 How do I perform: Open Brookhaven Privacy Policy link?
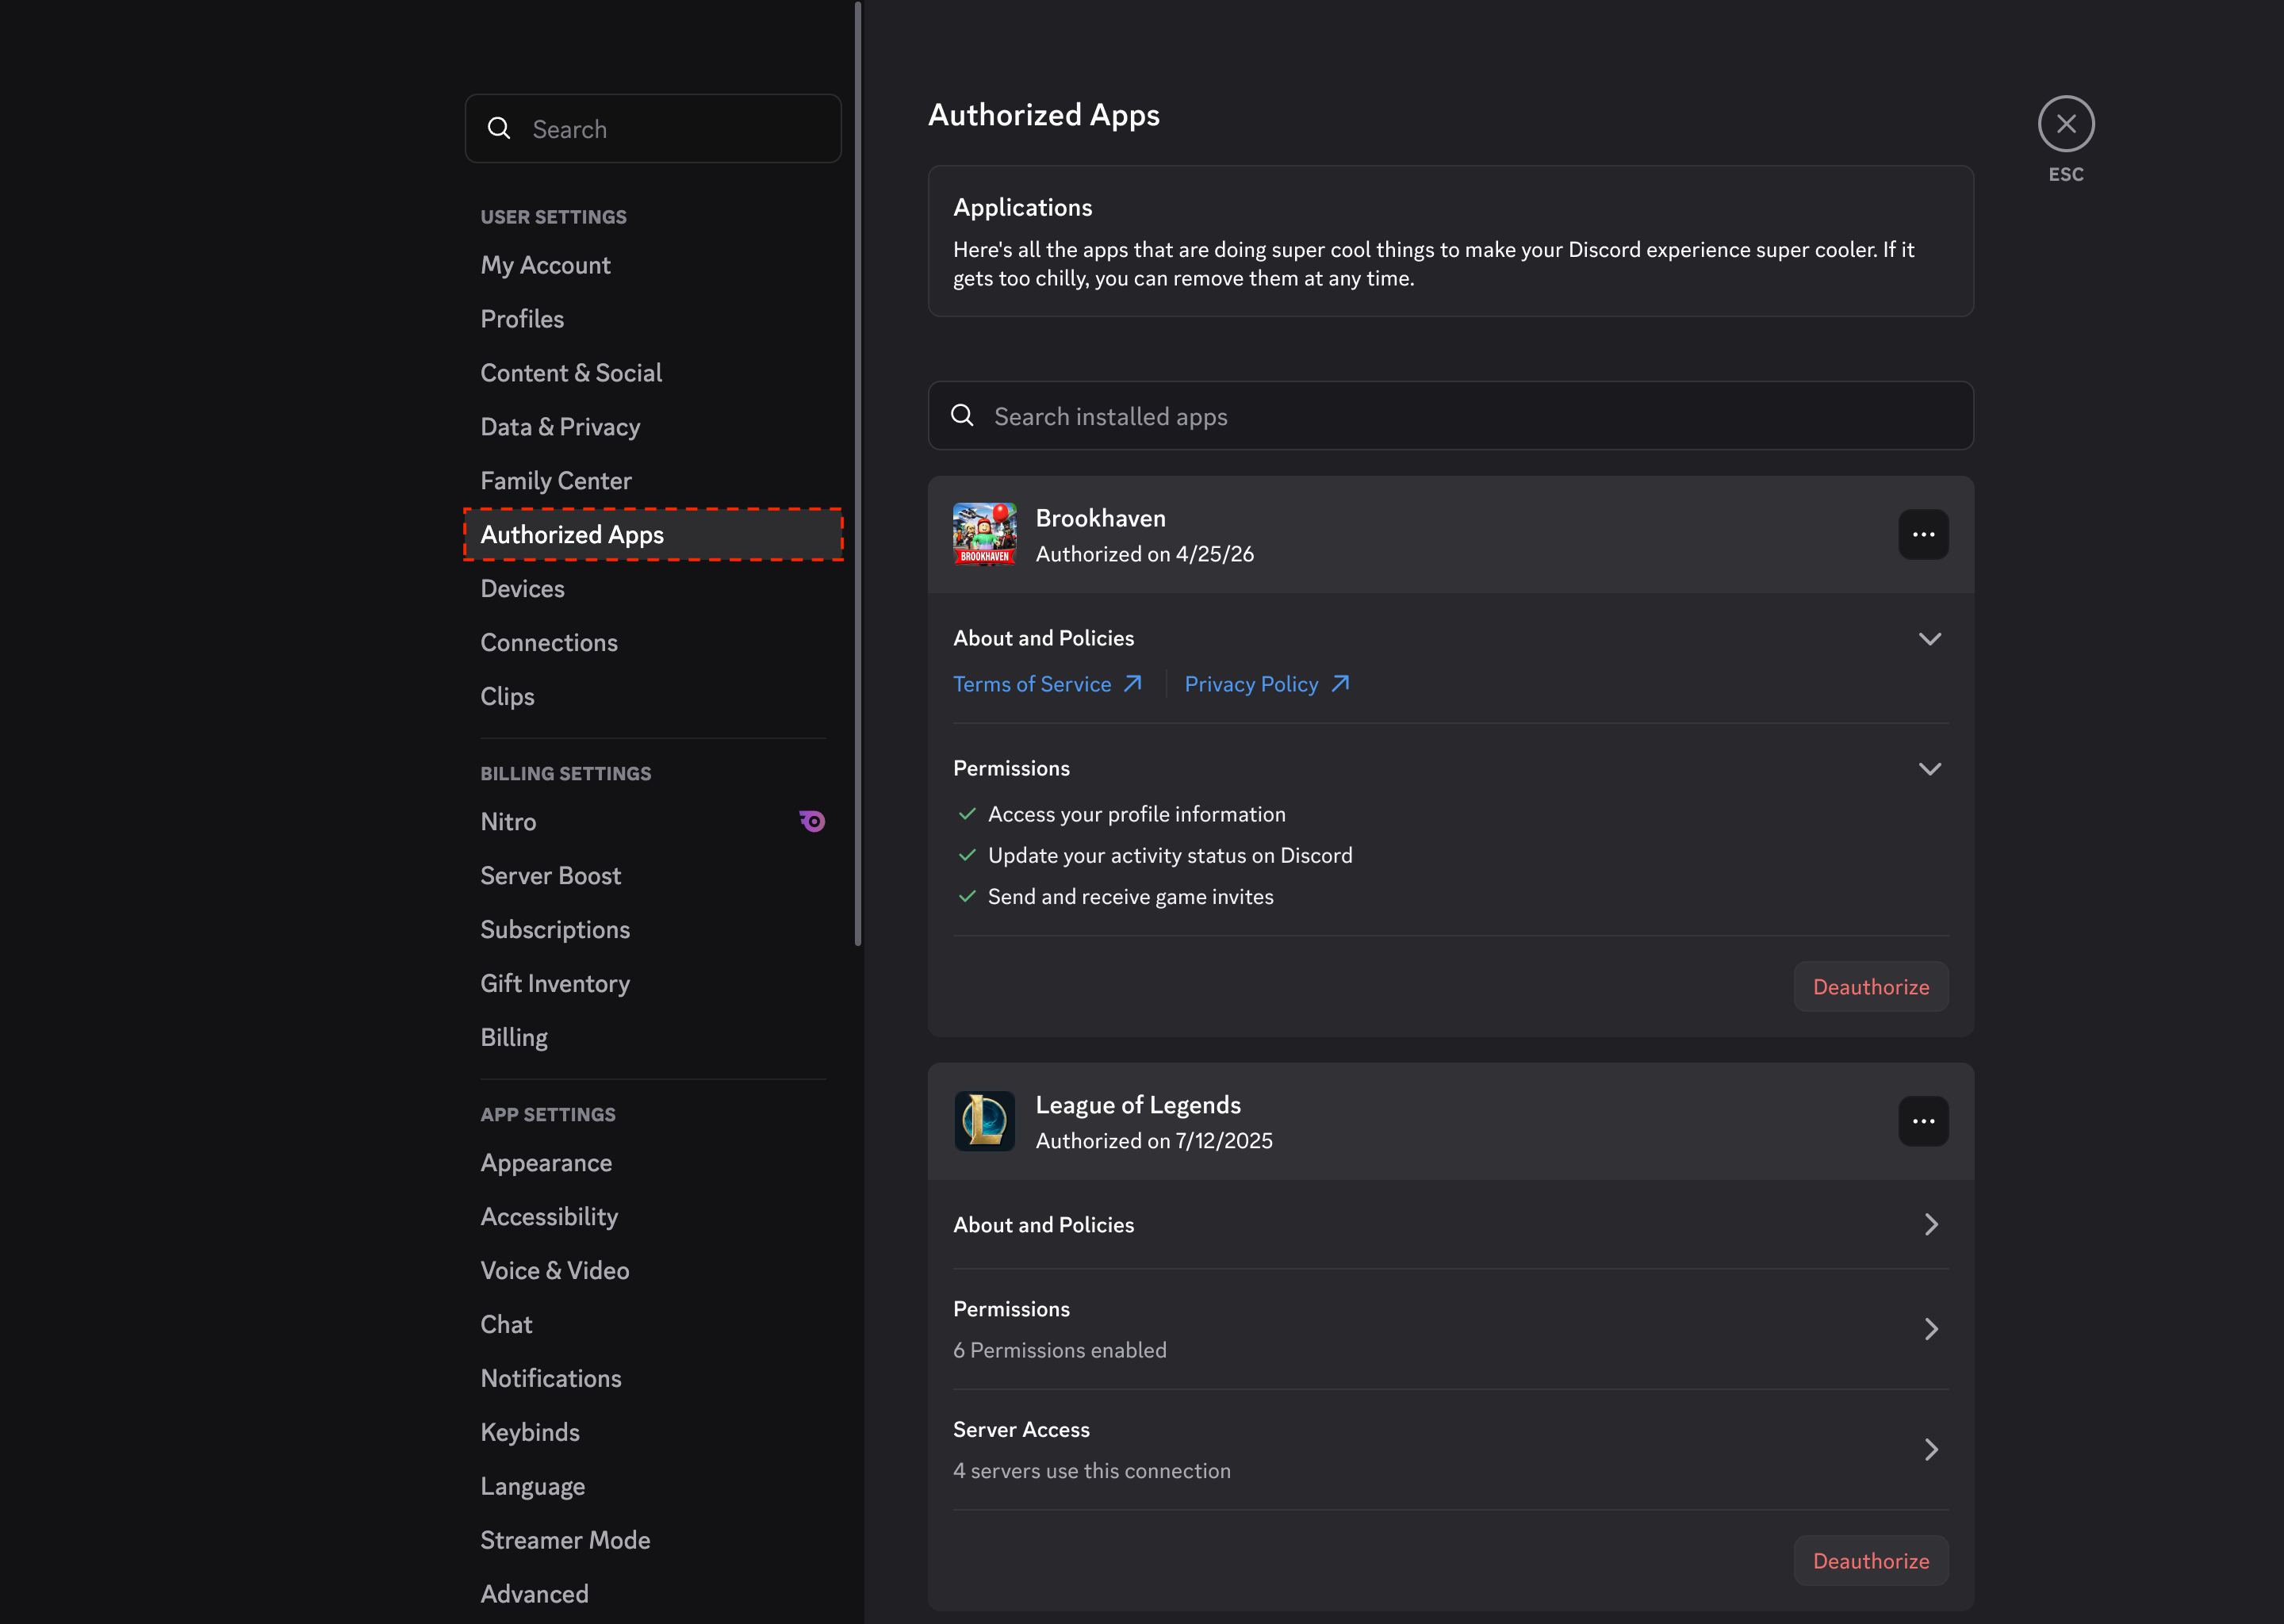(x=1267, y=684)
